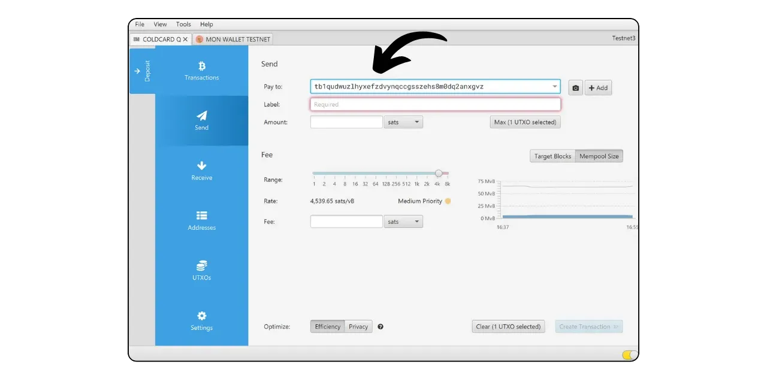
Task: Click the Optimize help question mark icon
Action: (x=381, y=327)
